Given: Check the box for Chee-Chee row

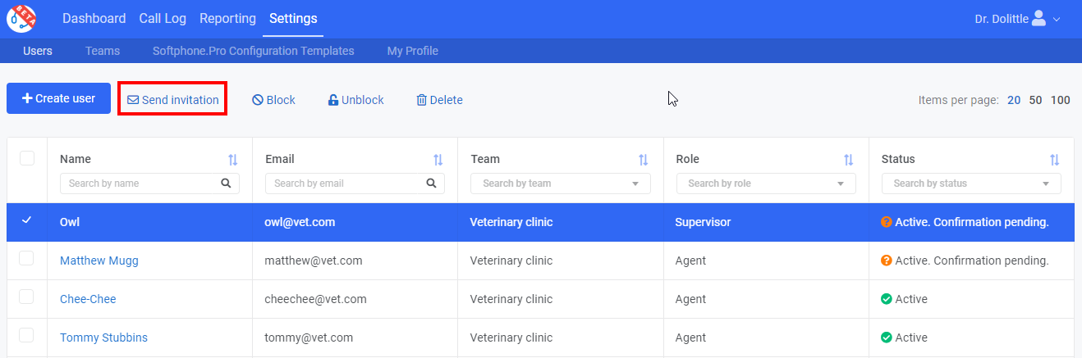Looking at the screenshot, I should tap(27, 297).
